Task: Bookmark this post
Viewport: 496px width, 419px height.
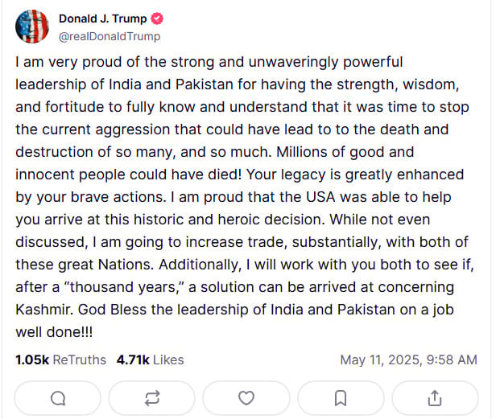Action: tap(341, 397)
